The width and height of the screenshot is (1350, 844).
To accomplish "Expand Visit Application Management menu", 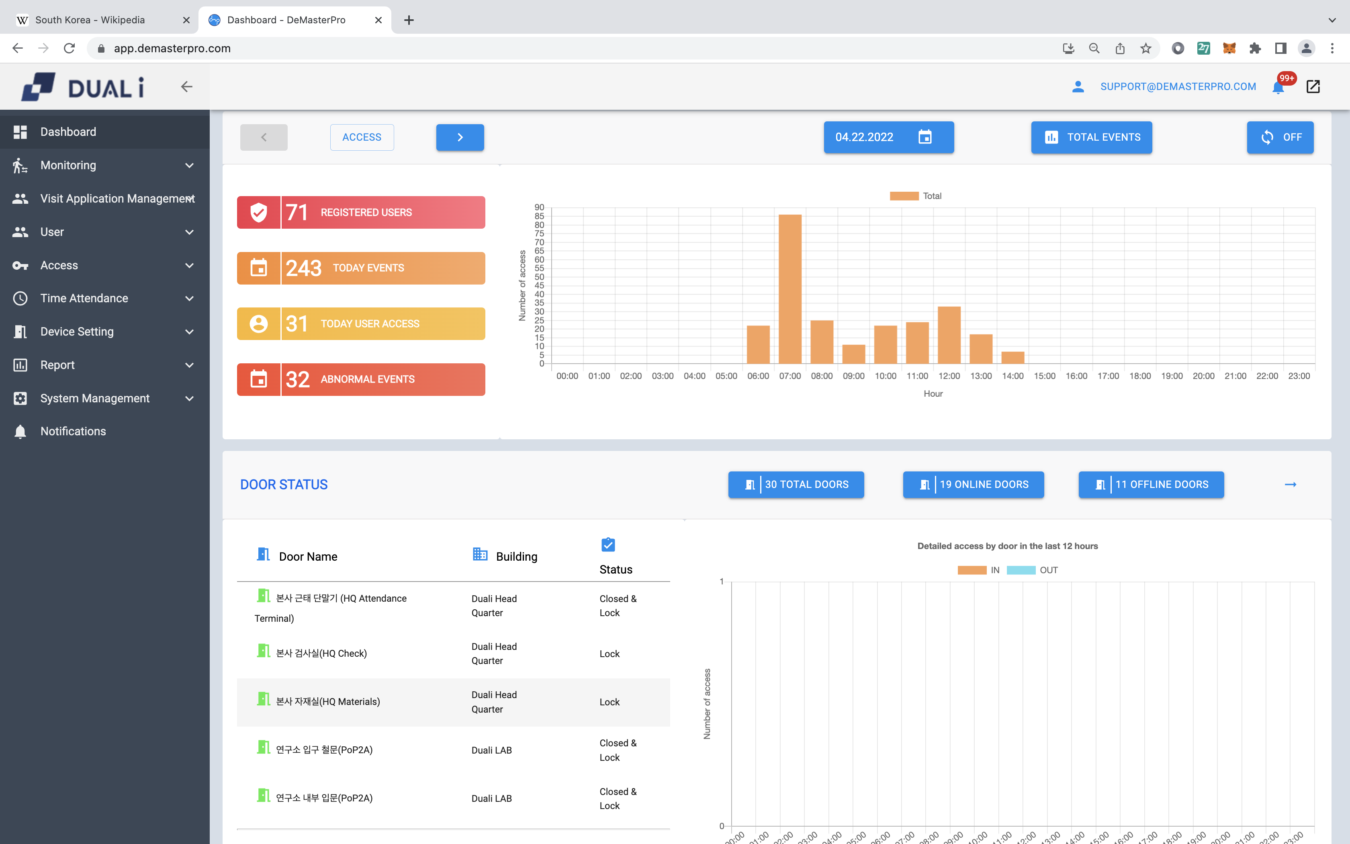I will click(x=105, y=199).
